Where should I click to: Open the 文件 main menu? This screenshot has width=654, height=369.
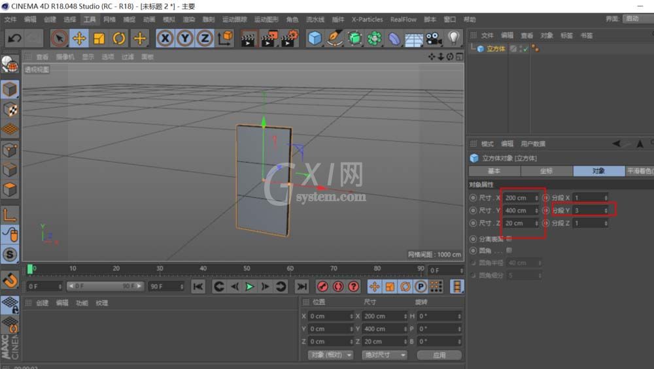pos(10,20)
